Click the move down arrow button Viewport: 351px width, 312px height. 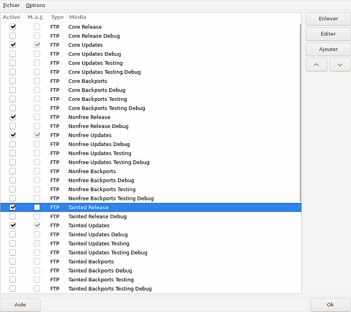coord(340,64)
